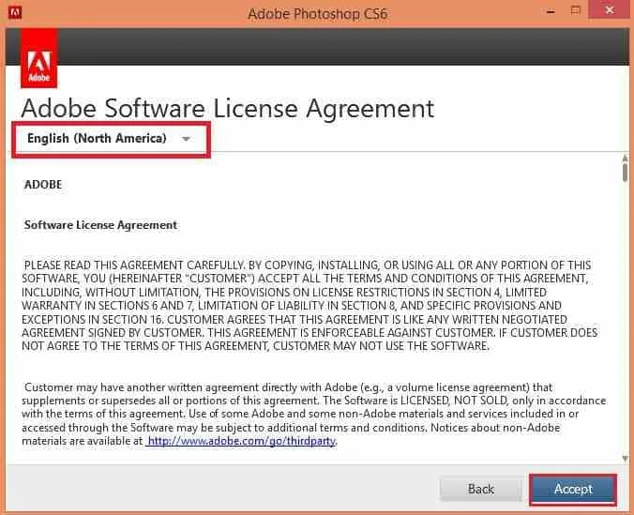
Task: Close the Adobe Photoshop CS6 installer
Action: (x=610, y=10)
